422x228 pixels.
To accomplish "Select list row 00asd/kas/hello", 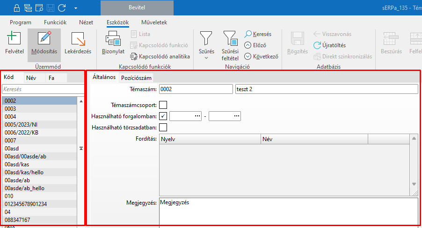I will [x=40, y=172].
